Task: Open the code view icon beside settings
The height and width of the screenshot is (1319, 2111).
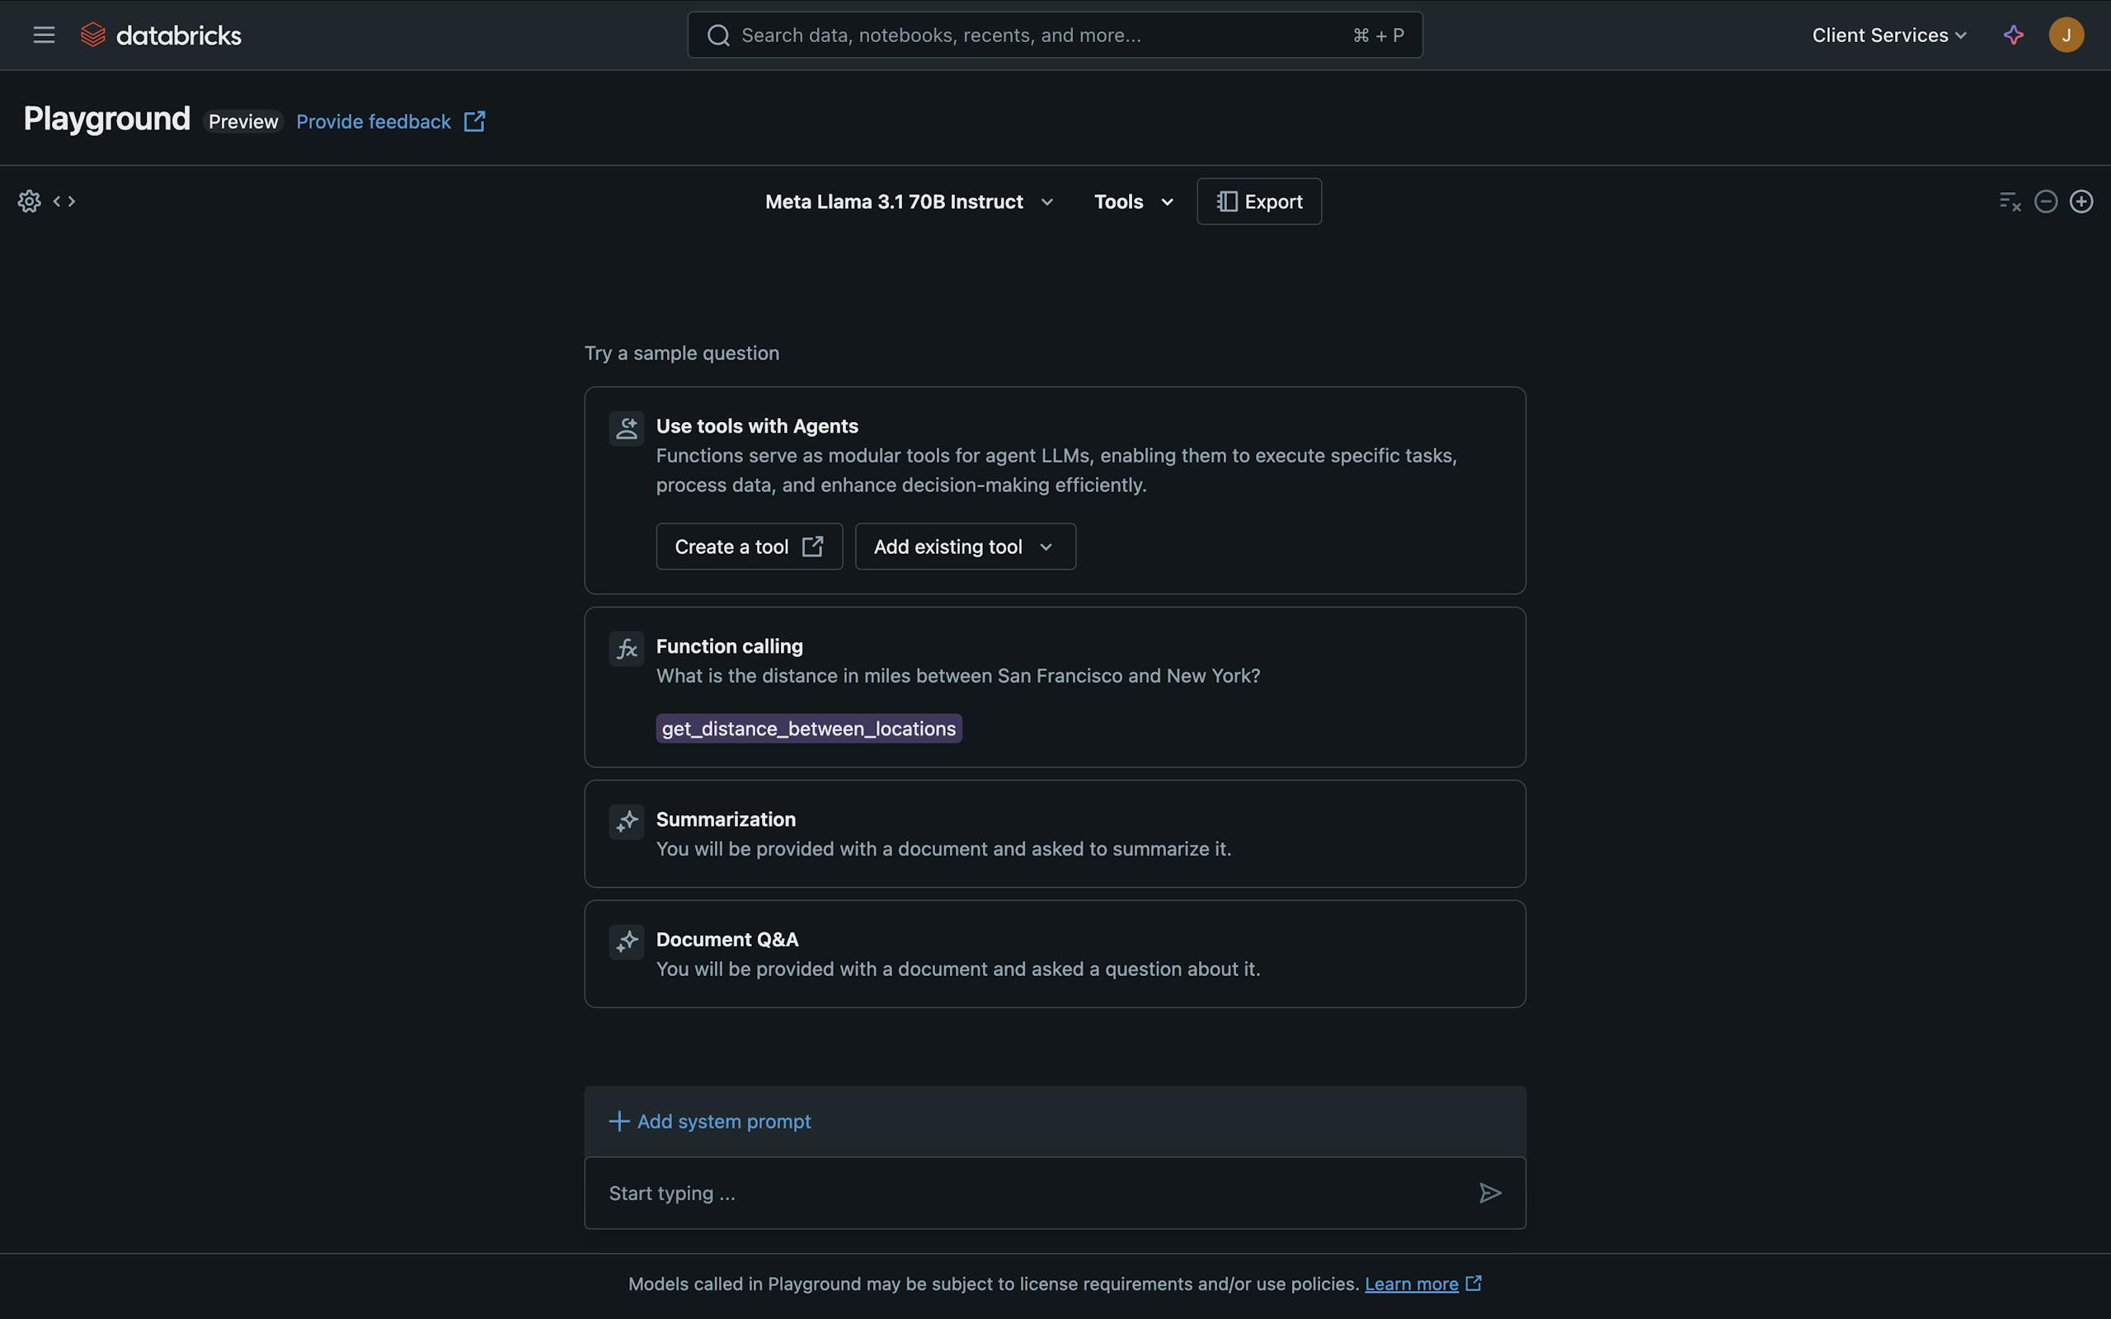Action: [64, 200]
